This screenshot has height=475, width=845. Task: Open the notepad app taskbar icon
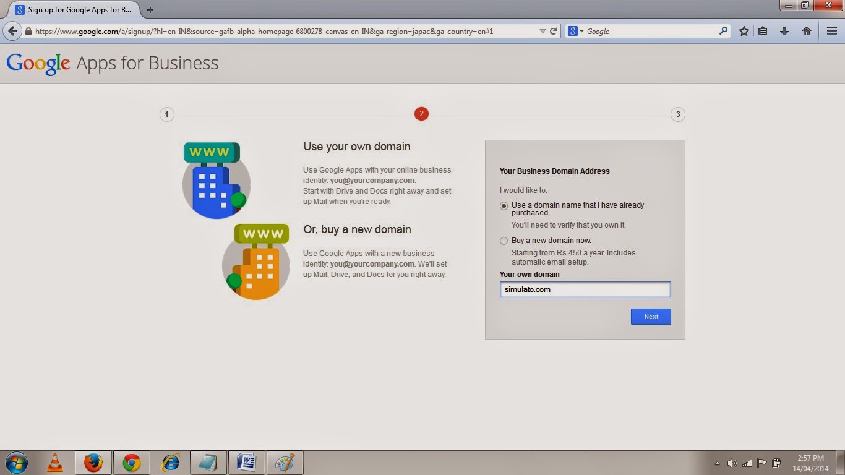click(x=208, y=463)
